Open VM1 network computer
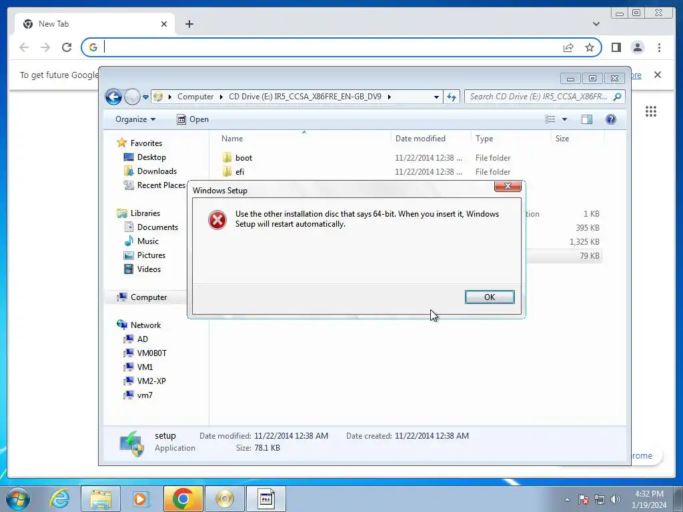The image size is (683, 512). [145, 367]
